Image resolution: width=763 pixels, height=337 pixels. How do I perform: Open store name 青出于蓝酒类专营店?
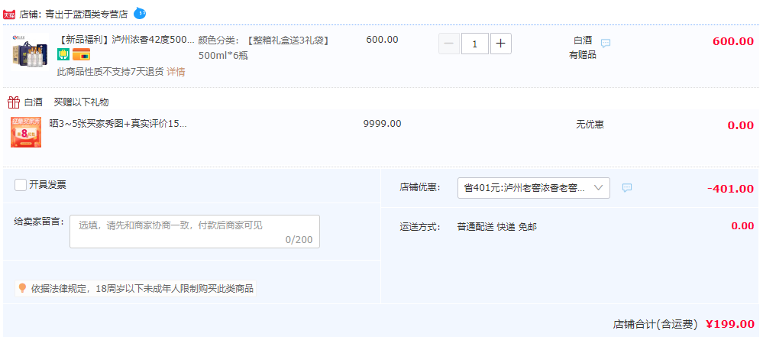(x=86, y=14)
